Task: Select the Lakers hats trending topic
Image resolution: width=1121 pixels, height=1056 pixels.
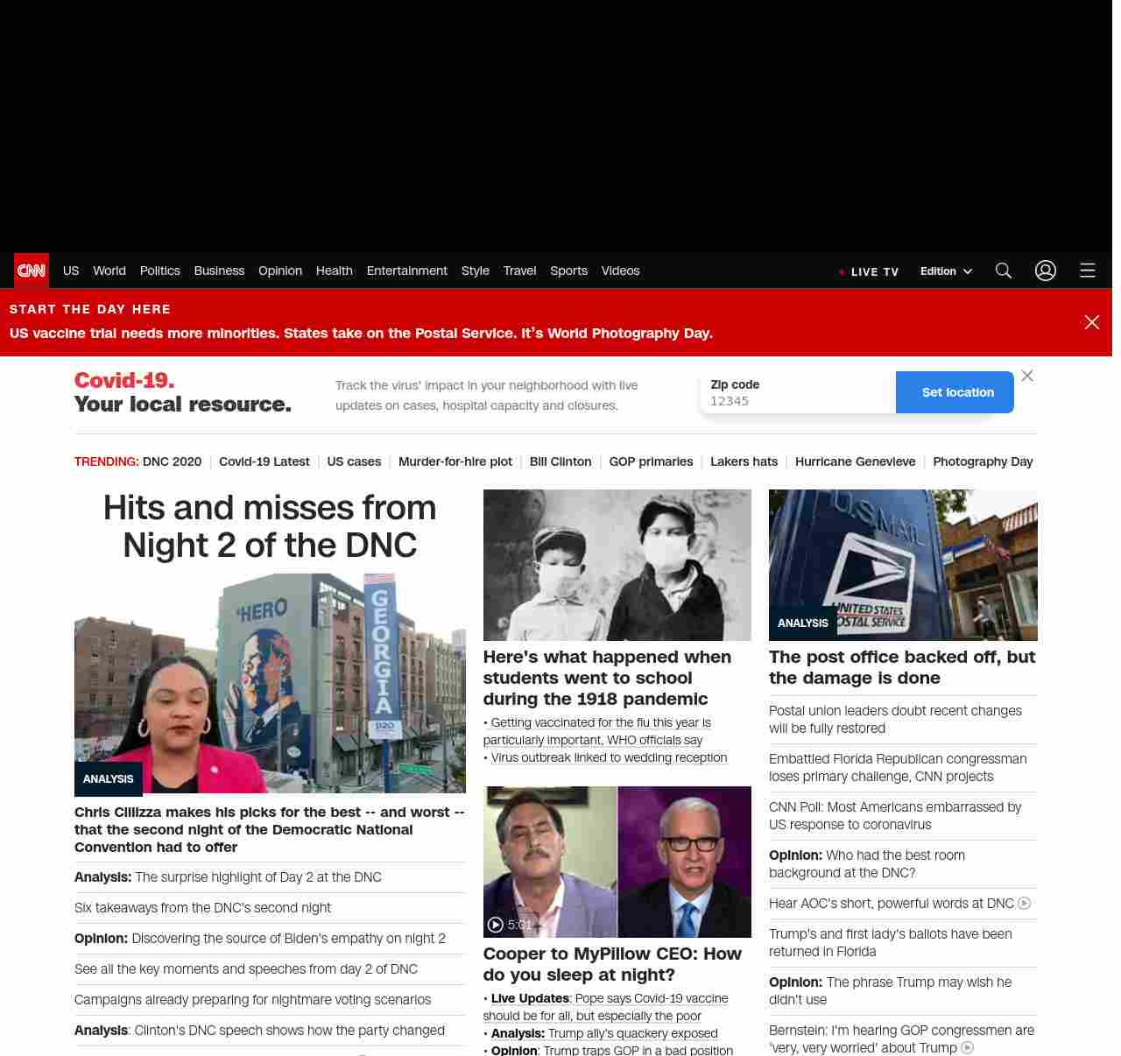Action: click(744, 461)
